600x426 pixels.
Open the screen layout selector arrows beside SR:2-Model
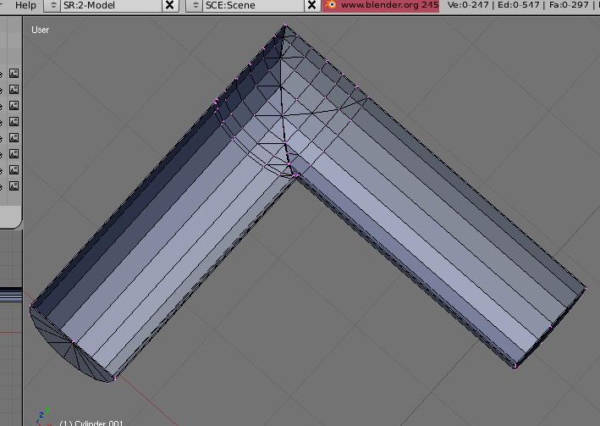tap(53, 5)
